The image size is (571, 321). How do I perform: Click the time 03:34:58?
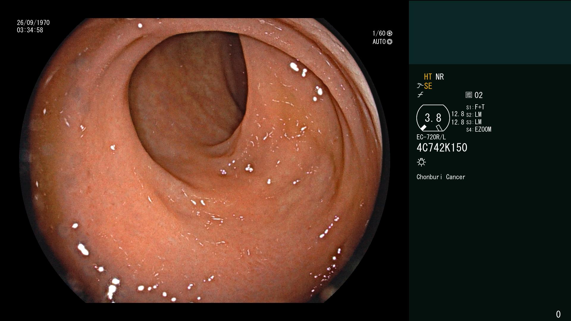click(30, 30)
